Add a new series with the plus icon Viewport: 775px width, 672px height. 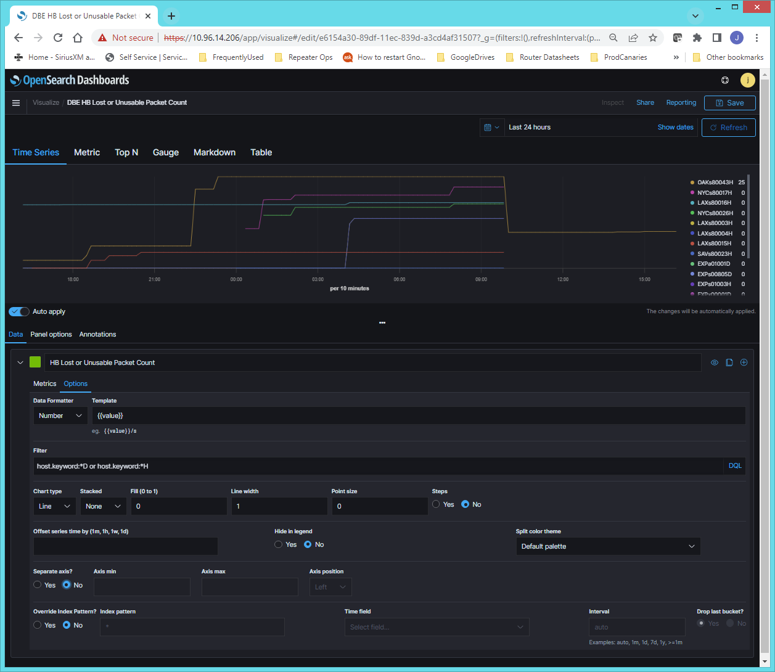tap(744, 363)
